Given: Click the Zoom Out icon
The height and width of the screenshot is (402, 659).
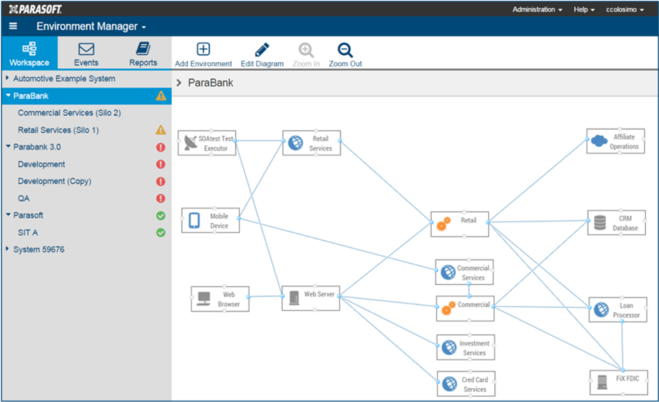Looking at the screenshot, I should [x=345, y=49].
